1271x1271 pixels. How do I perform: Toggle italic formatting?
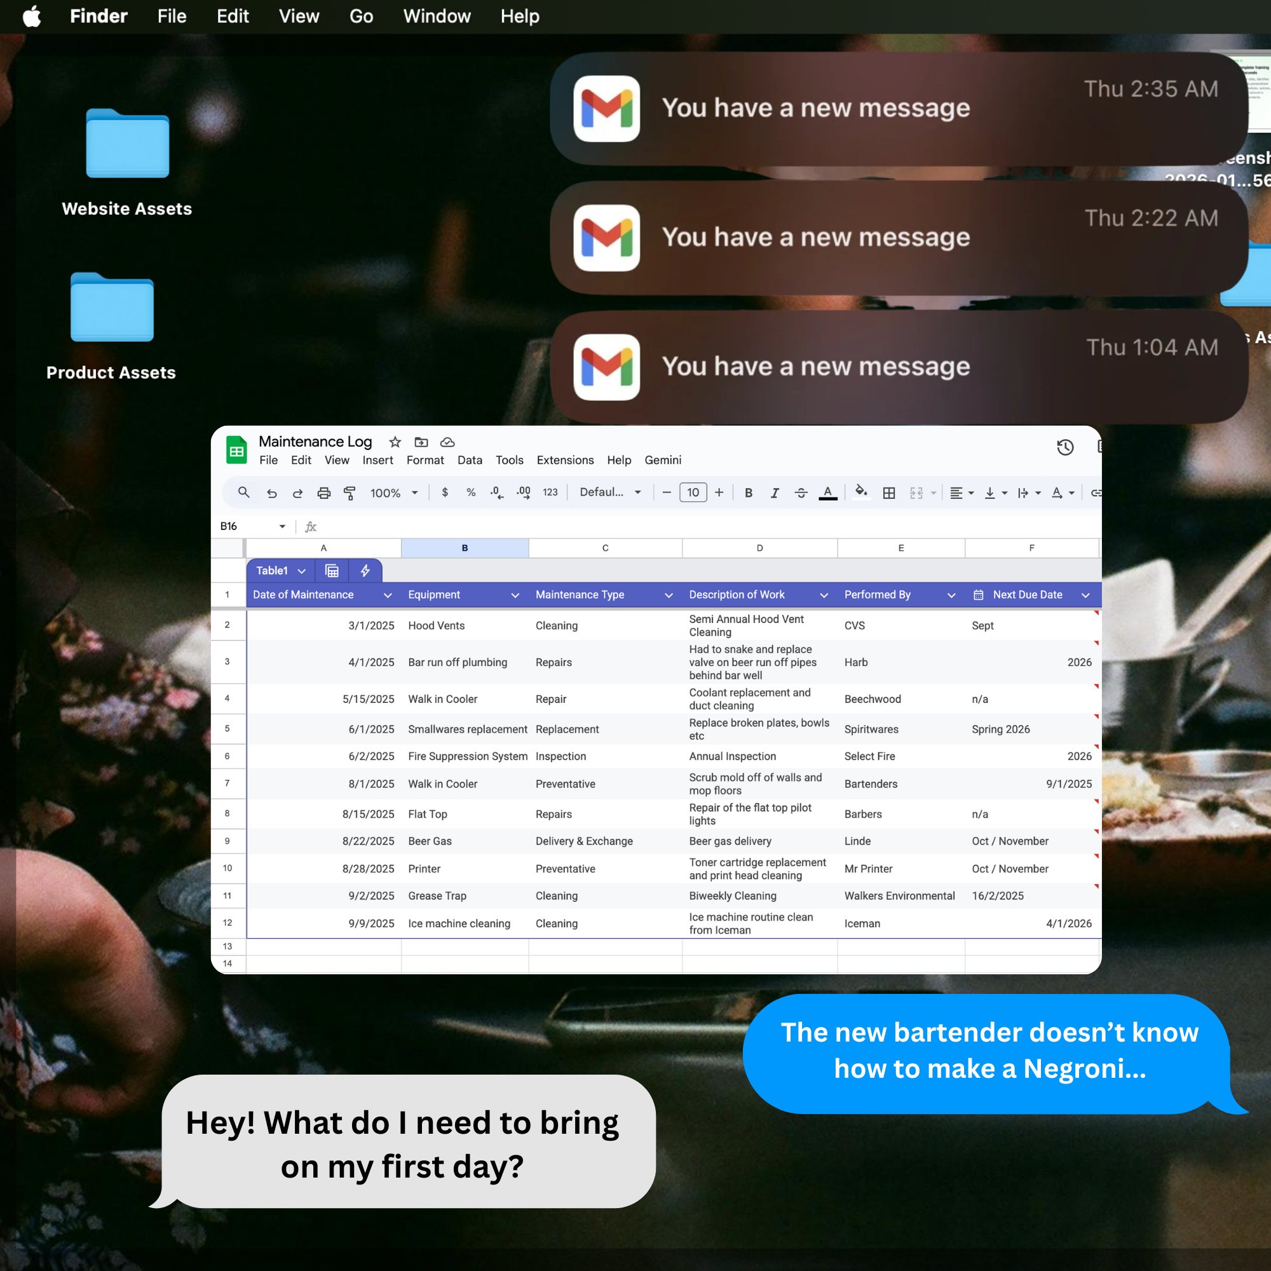click(774, 493)
